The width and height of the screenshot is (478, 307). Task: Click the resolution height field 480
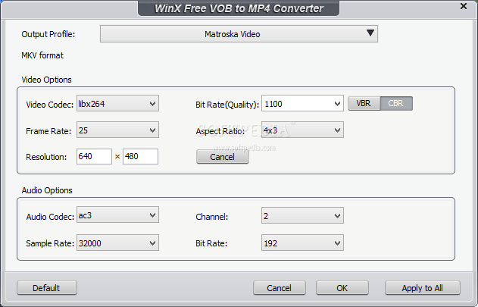coord(141,157)
